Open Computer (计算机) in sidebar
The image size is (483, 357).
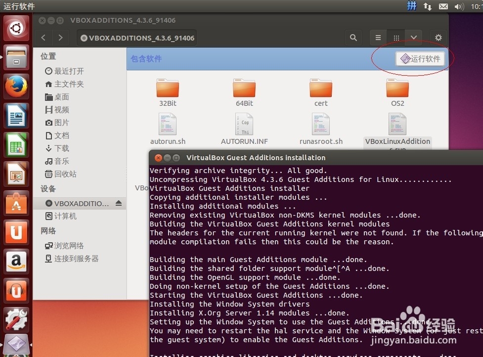click(61, 216)
